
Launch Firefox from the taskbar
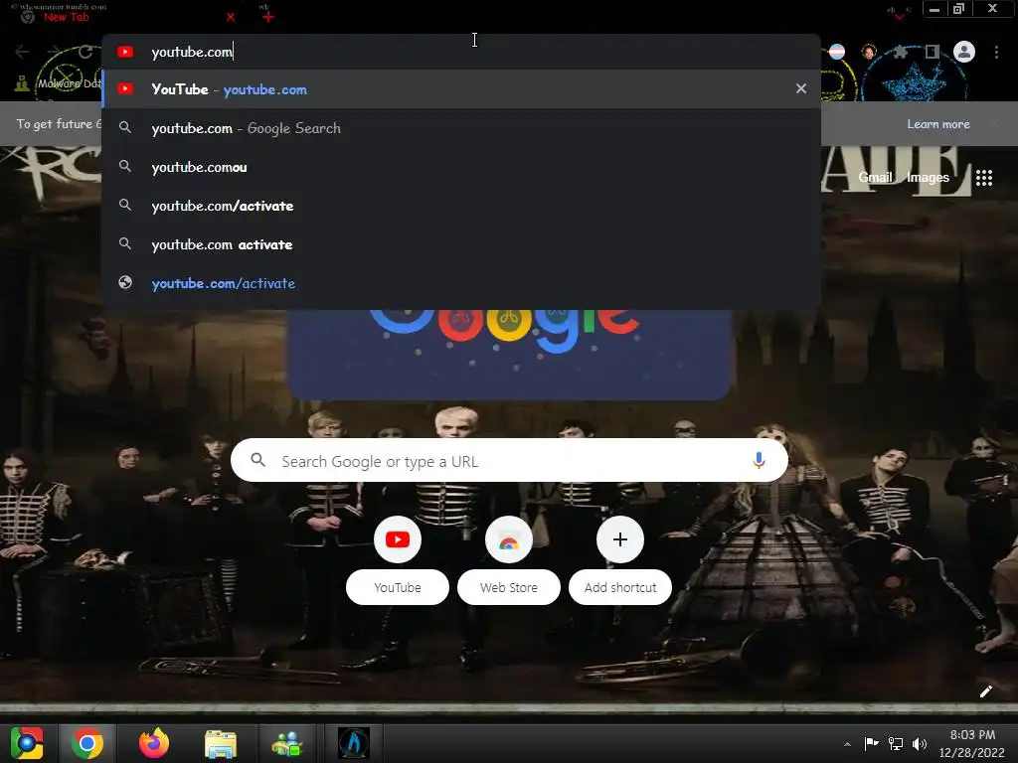coord(154,743)
